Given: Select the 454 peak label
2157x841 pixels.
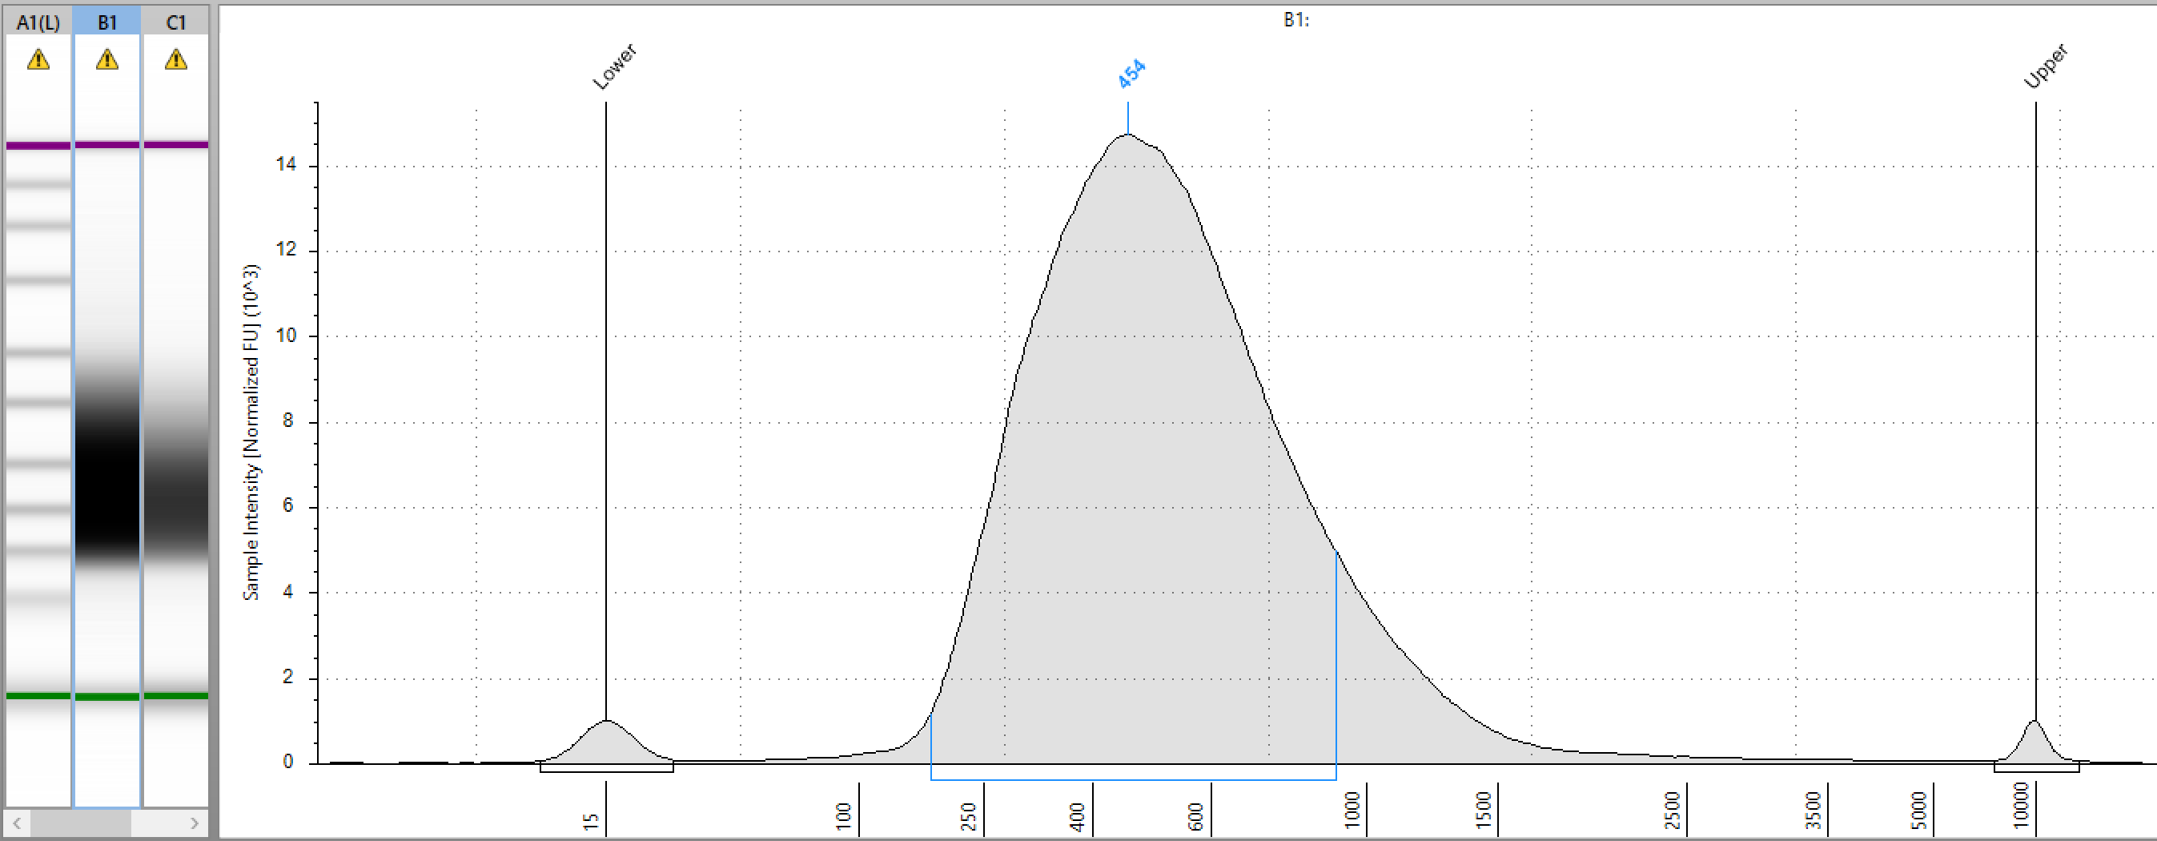Looking at the screenshot, I should point(1131,74).
